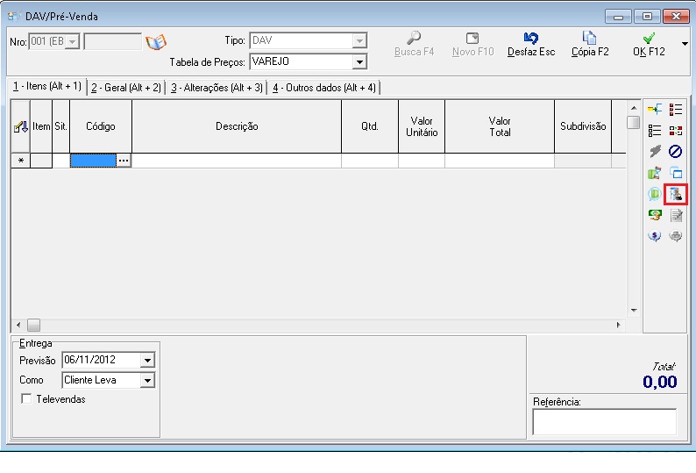Click the orange open book icon near Nro
This screenshot has width=696, height=473.
click(156, 42)
